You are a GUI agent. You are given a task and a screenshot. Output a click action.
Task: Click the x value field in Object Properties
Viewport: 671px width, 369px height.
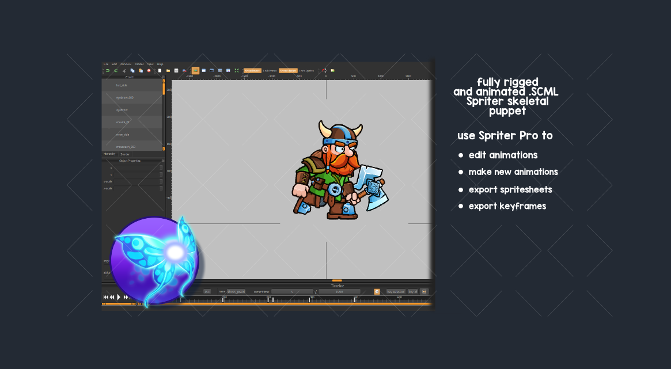pyautogui.click(x=137, y=168)
